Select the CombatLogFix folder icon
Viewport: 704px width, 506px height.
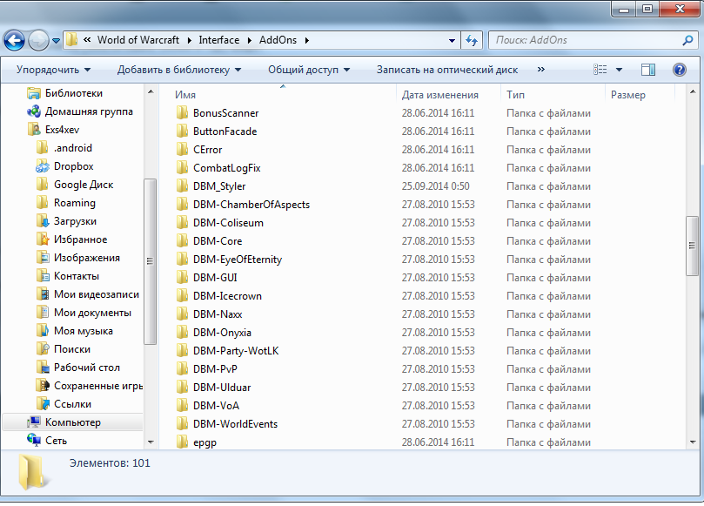[182, 168]
